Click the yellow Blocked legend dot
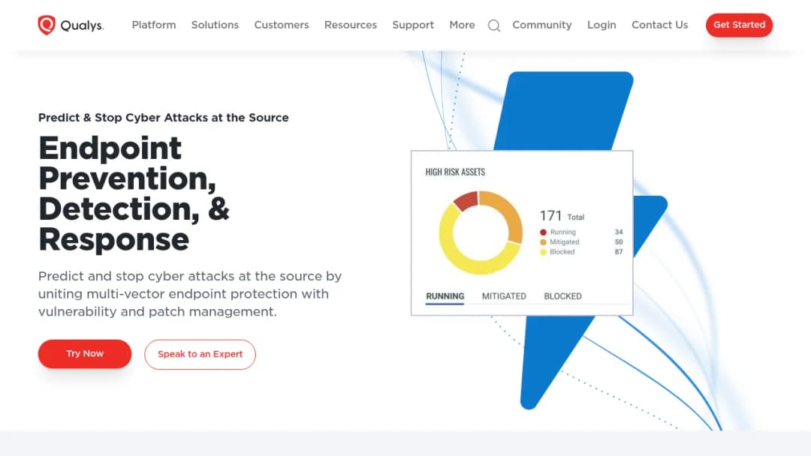 point(543,252)
